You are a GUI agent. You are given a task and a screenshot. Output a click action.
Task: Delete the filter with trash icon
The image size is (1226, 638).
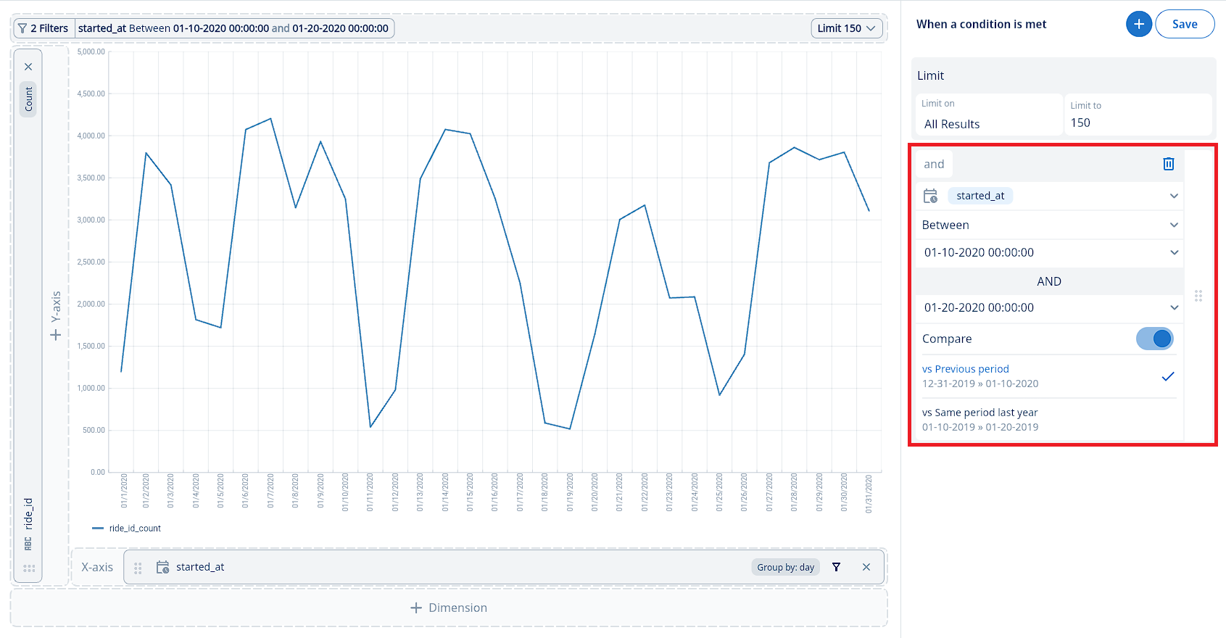click(1168, 164)
